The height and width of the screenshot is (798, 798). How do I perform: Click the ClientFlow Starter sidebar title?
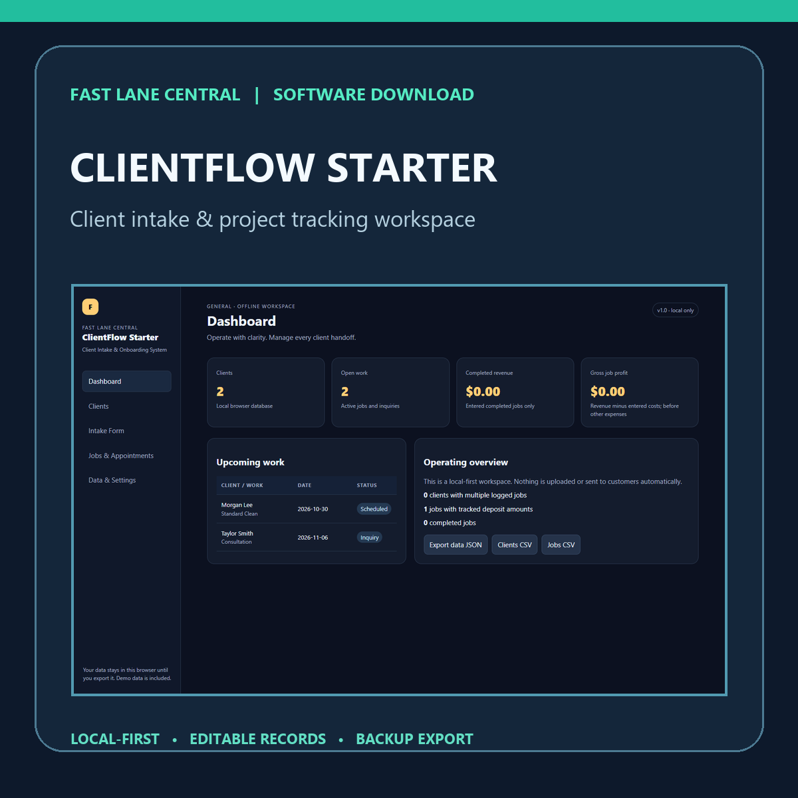pyautogui.click(x=120, y=337)
